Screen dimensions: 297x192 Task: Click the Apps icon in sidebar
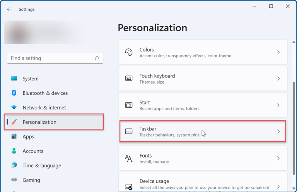(x=14, y=136)
